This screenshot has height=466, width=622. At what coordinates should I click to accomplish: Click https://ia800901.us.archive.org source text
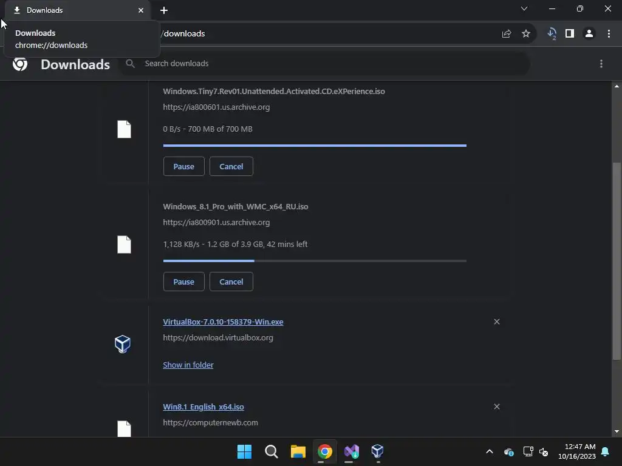(216, 223)
